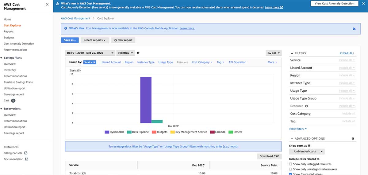Click the Service column header
The height and width of the screenshot is (175, 368).
click(101, 165)
